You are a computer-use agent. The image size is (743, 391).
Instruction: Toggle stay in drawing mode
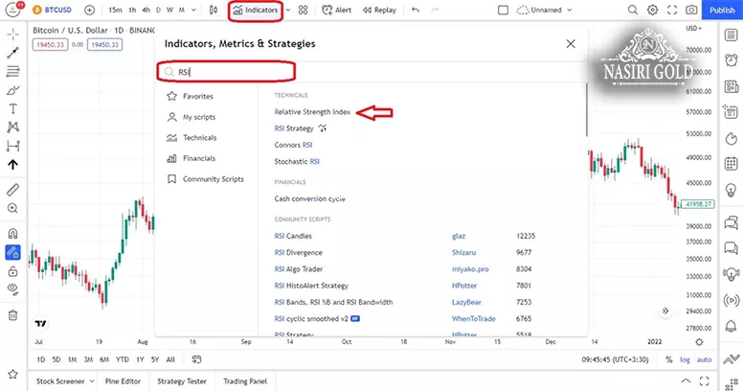click(12, 252)
